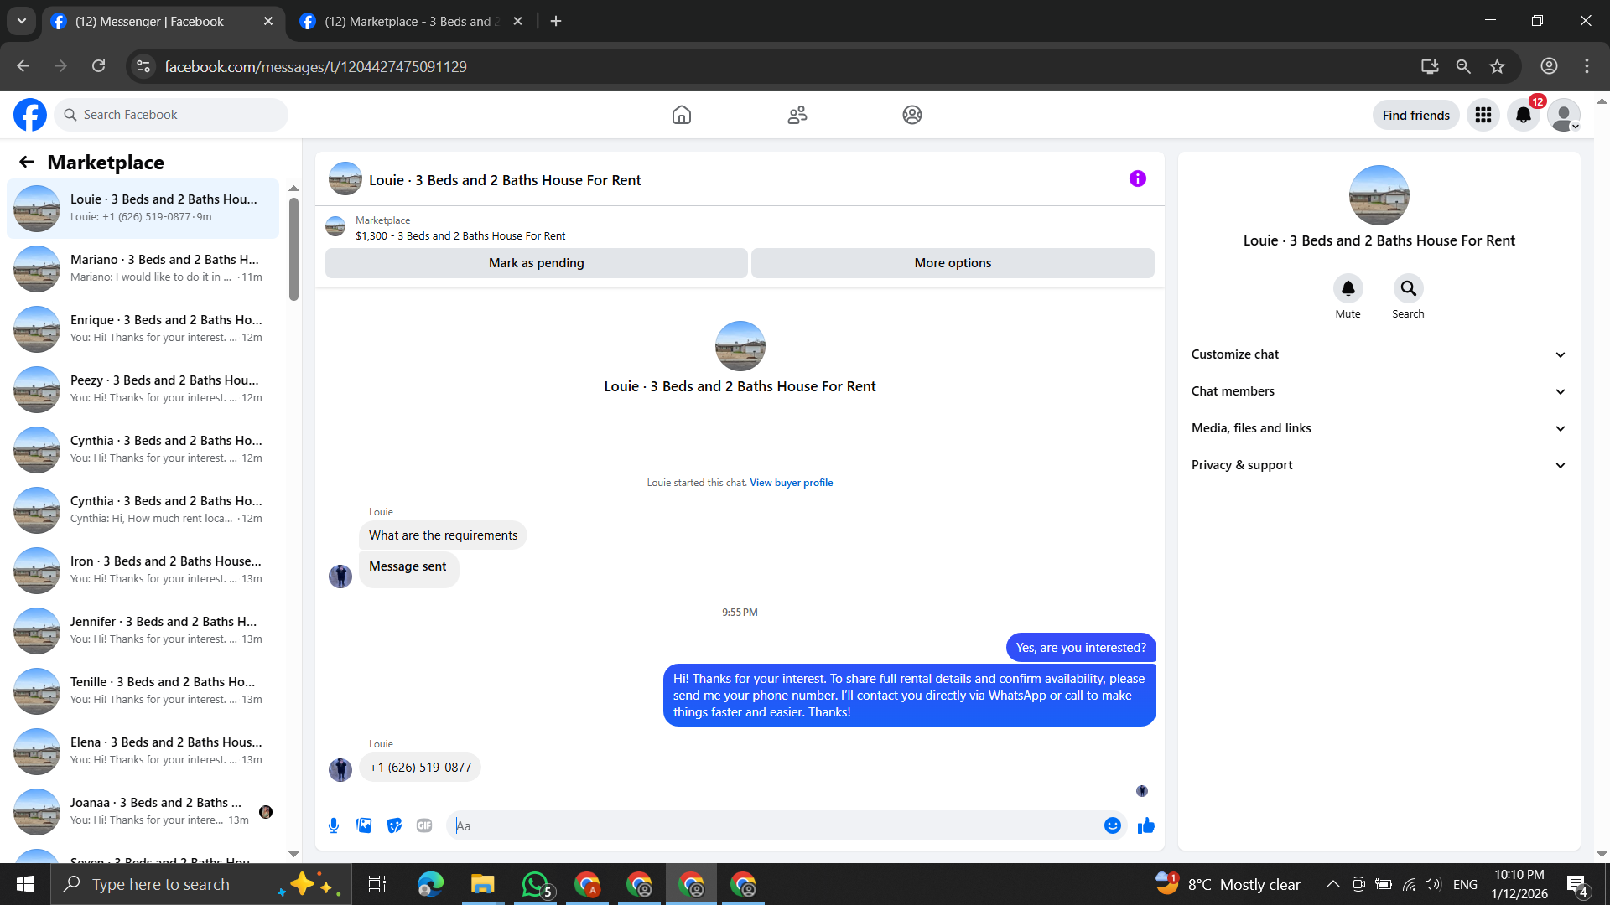Expand Media, files and links section
1610x905 pixels.
click(1379, 428)
